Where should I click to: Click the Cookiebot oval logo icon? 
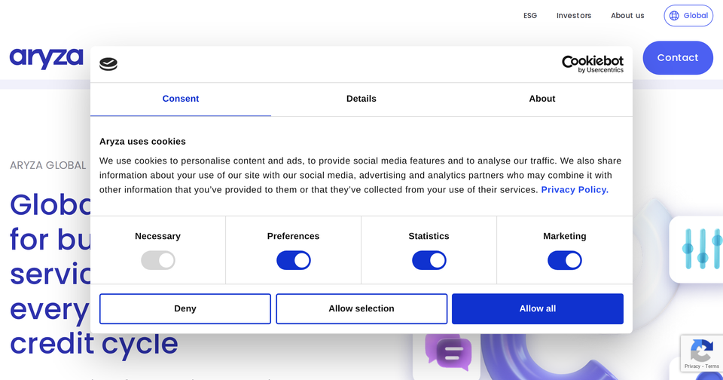pos(108,65)
